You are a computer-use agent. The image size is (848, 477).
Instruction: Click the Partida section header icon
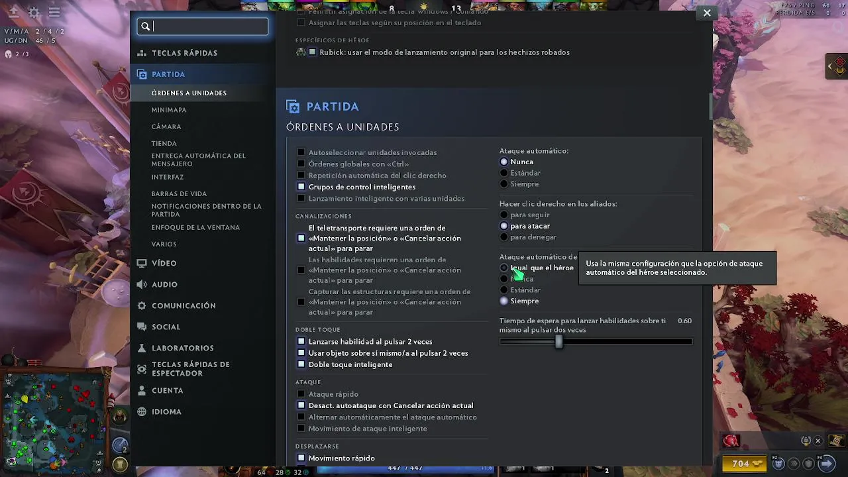coord(293,107)
